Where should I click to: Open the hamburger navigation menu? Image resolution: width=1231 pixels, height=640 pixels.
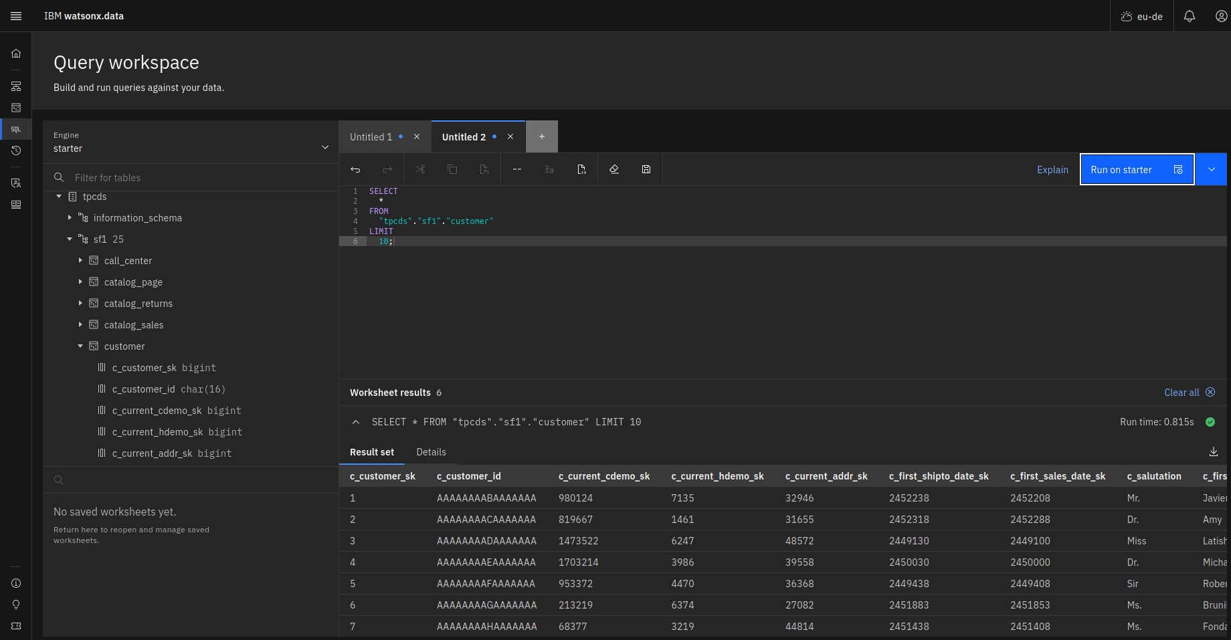tap(16, 16)
